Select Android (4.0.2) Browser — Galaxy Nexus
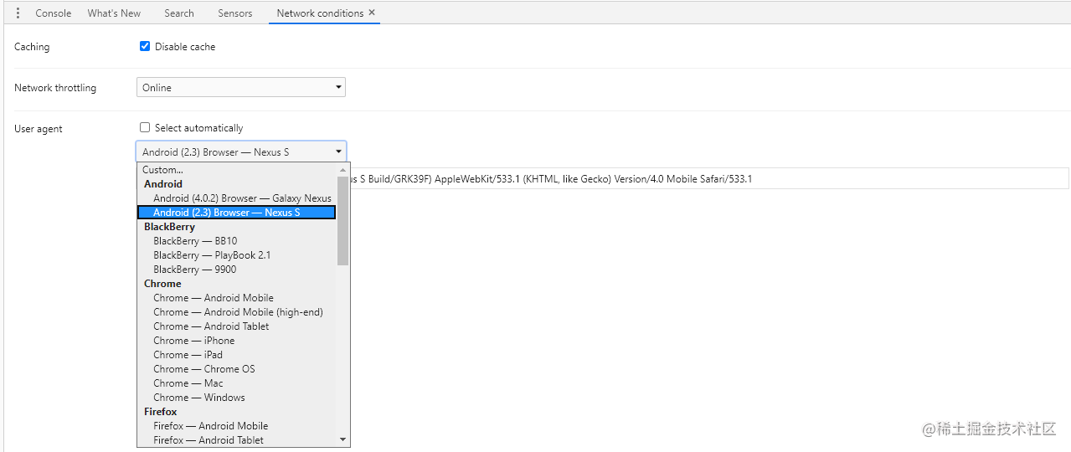1071x452 pixels. [x=237, y=198]
